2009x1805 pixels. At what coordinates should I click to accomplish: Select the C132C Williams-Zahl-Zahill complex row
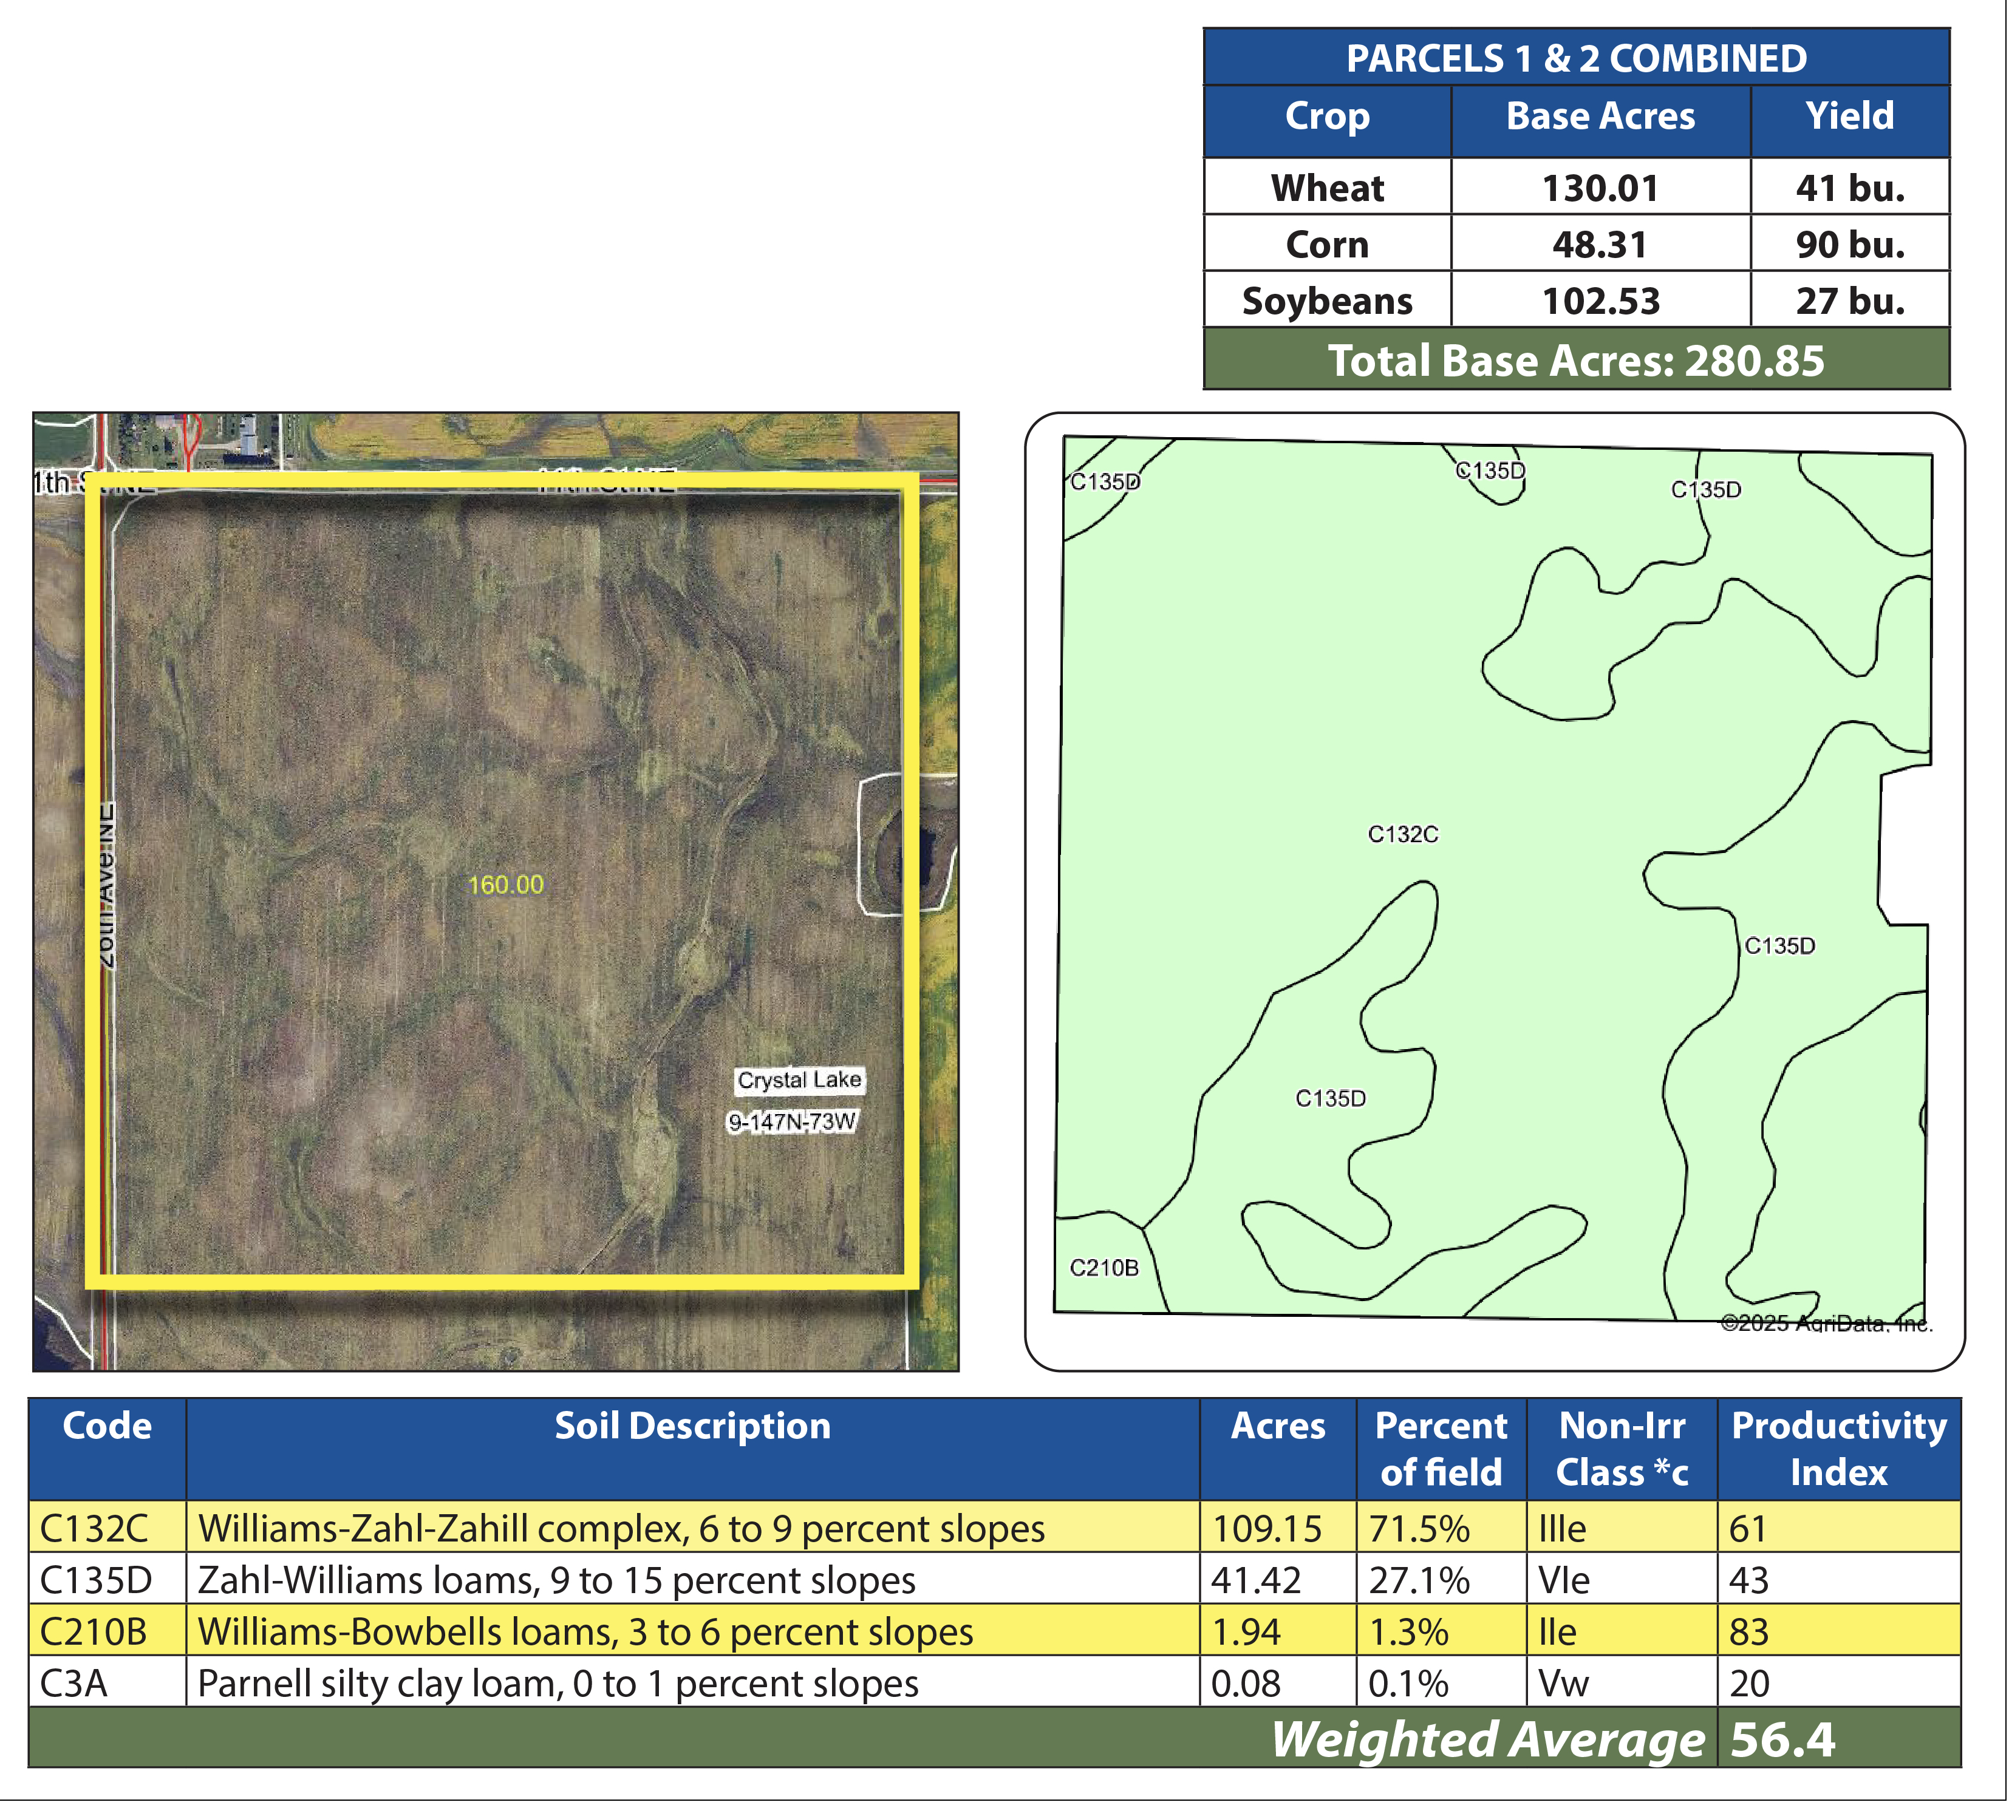(621, 1528)
